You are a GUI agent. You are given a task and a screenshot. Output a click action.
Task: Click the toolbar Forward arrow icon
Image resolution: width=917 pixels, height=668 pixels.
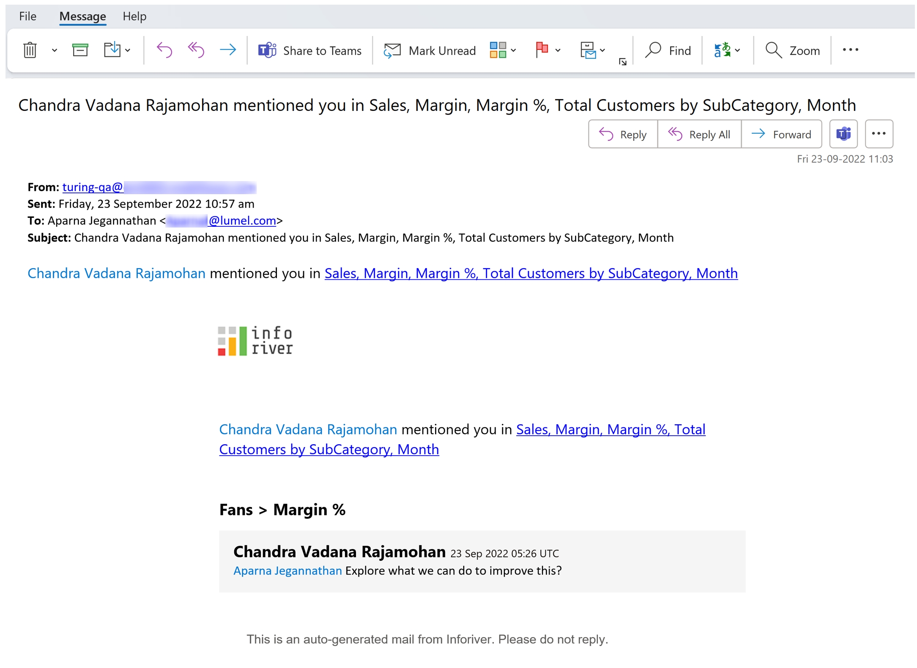coord(228,50)
